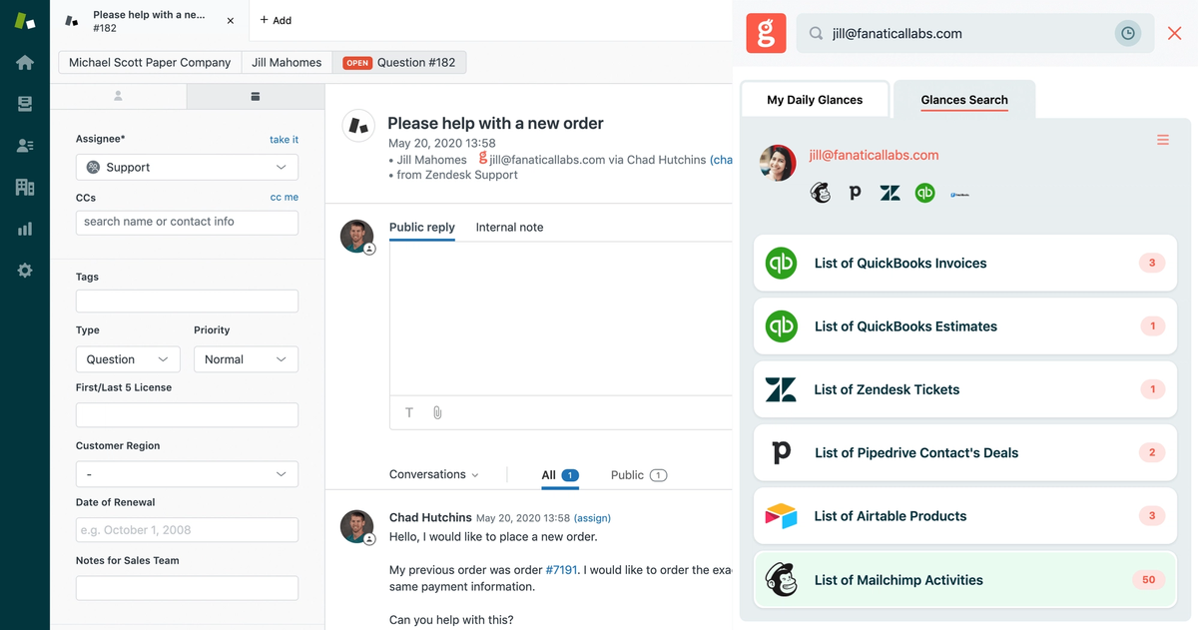Focus the Date of Renewal field
This screenshot has width=1198, height=630.
coord(187,530)
